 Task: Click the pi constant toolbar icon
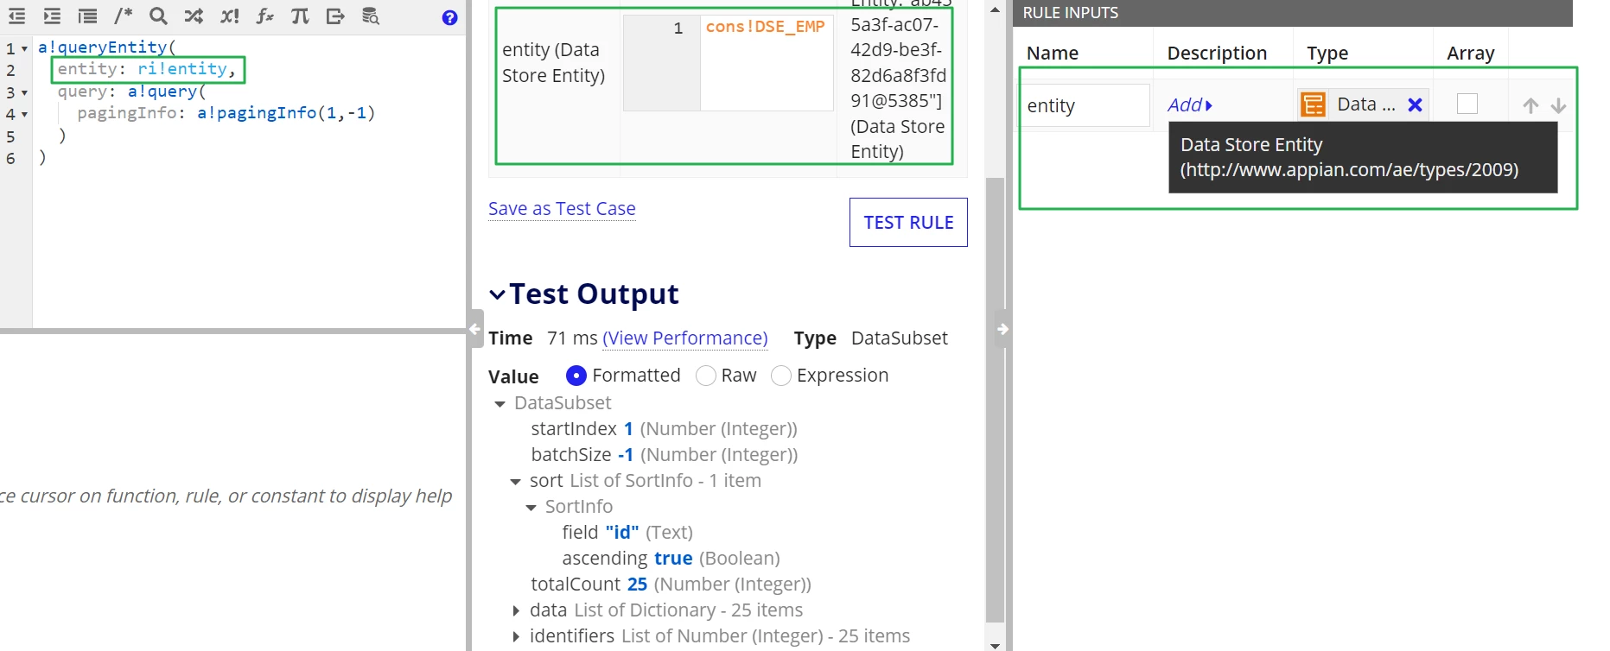coord(300,16)
